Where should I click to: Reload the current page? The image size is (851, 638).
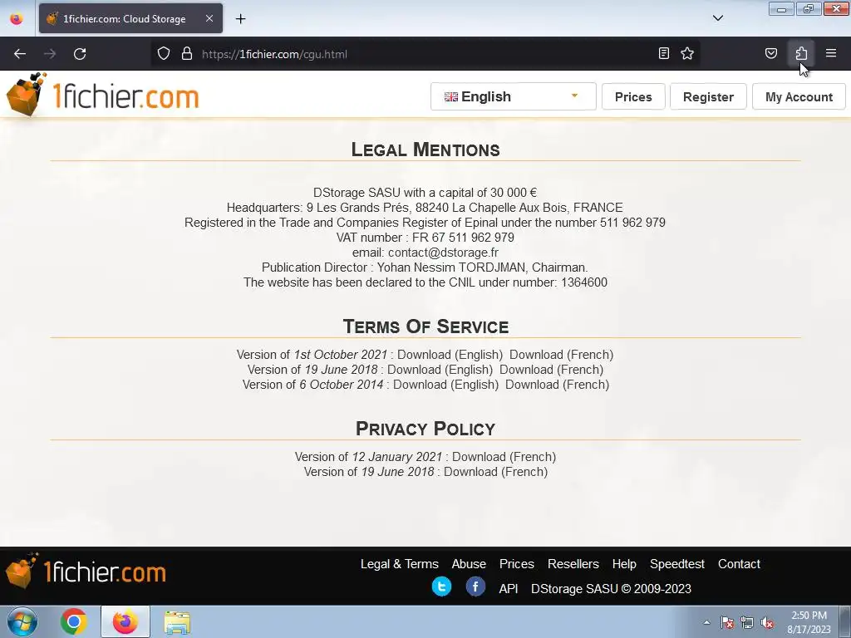click(x=80, y=54)
